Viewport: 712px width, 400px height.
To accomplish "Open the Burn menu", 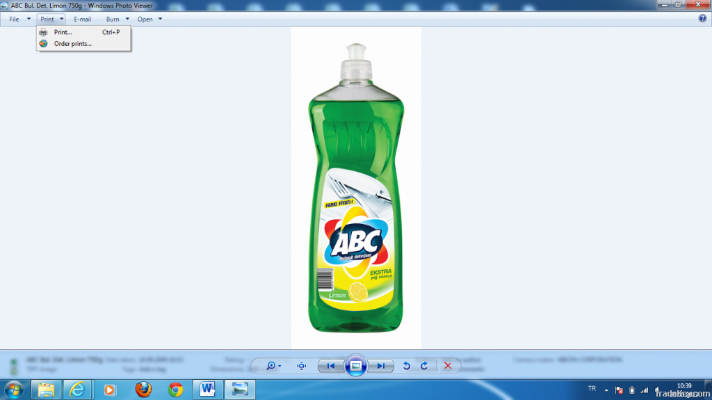I will 113,19.
